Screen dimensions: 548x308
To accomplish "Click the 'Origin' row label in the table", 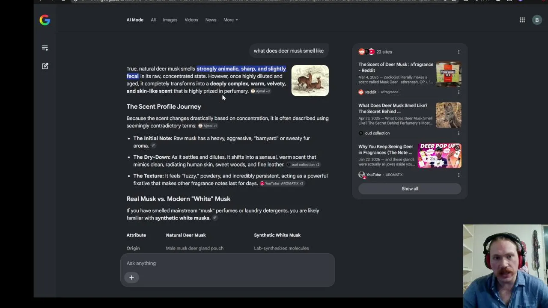I will [x=133, y=248].
